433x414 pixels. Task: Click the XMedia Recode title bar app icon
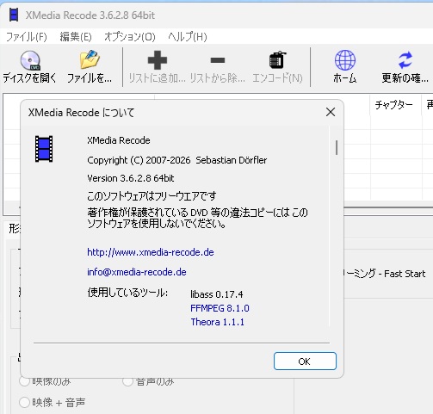14,15
